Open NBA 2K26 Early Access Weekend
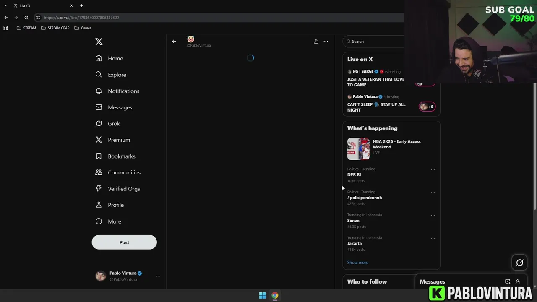The height and width of the screenshot is (302, 537). tap(391, 149)
